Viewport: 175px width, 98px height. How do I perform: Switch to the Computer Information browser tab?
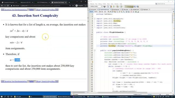[9, 2]
